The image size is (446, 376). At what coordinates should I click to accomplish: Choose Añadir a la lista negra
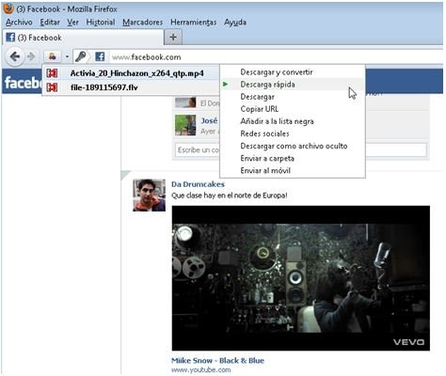[293, 121]
